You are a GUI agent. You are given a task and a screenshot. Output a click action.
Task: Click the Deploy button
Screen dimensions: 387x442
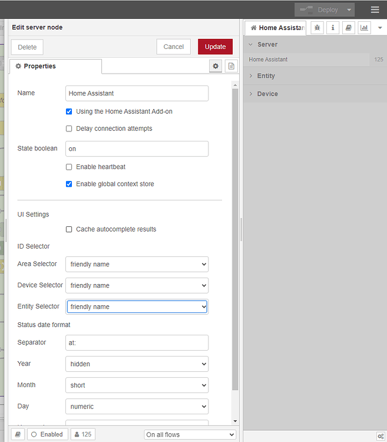point(319,10)
